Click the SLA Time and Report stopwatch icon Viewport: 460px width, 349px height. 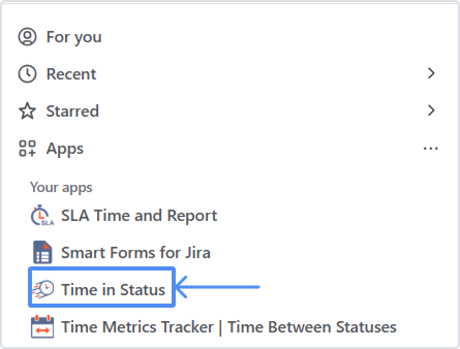coord(41,216)
